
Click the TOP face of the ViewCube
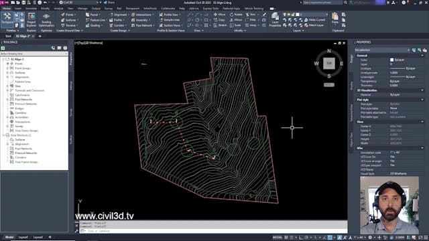pyautogui.click(x=329, y=63)
